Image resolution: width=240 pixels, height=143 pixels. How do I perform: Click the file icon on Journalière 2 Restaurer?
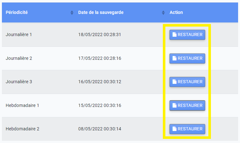coord(175,58)
